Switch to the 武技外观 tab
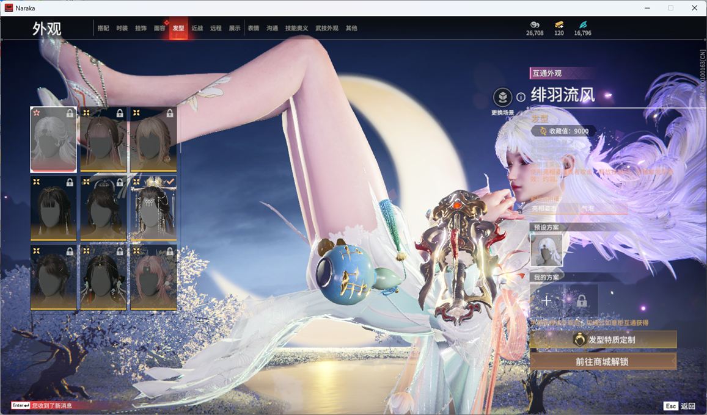Screen dimensions: 707x415 (x=327, y=28)
